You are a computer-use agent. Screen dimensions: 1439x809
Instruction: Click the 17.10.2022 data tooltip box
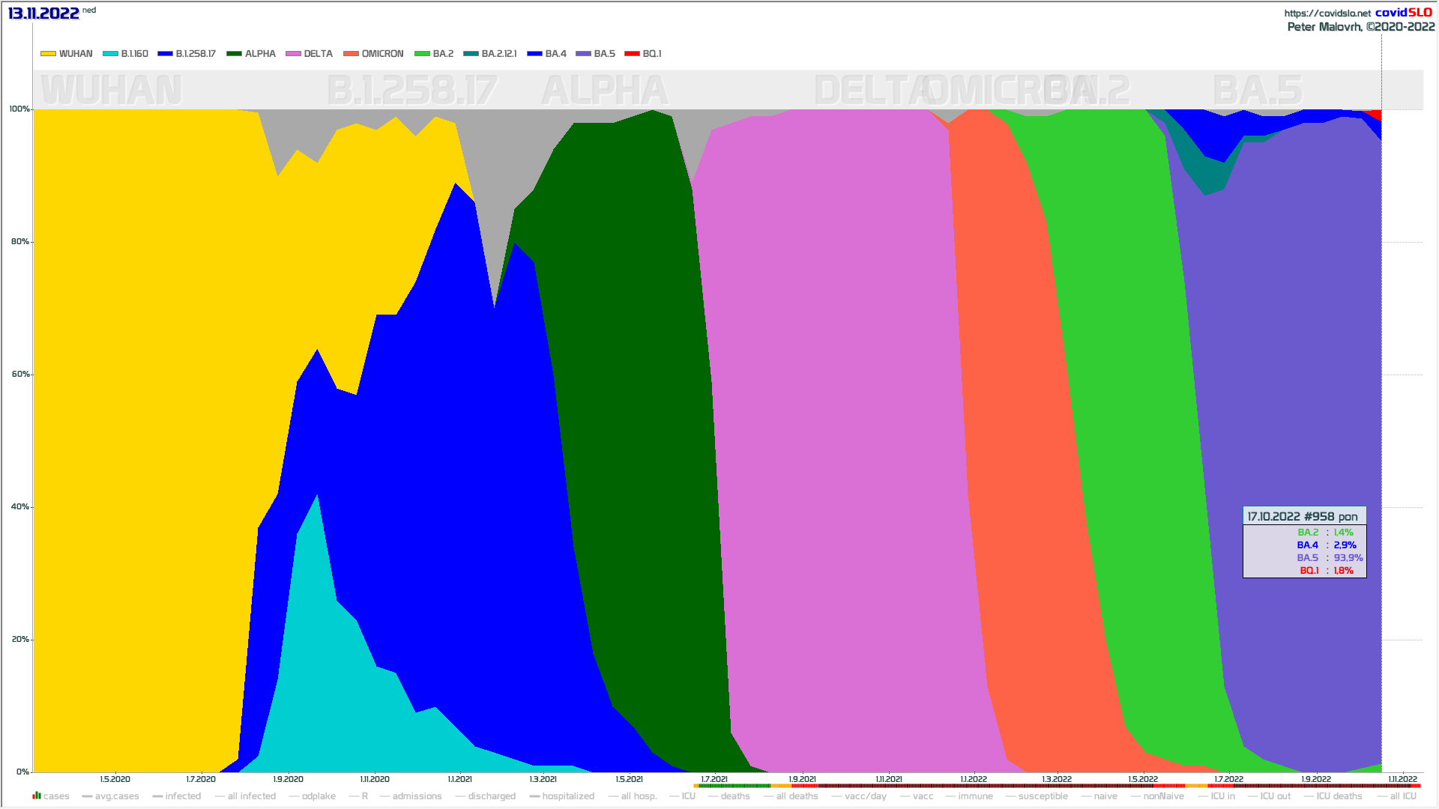coord(1304,542)
